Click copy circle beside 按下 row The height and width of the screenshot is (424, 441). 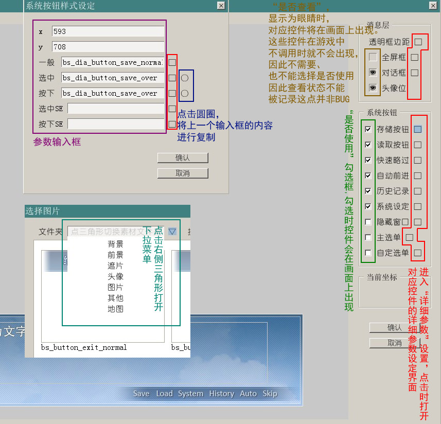pos(185,93)
